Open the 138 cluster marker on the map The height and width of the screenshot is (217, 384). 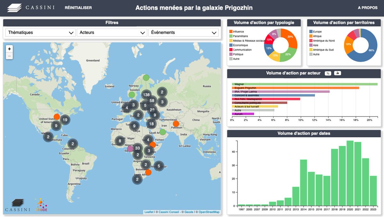pyautogui.click(x=147, y=94)
